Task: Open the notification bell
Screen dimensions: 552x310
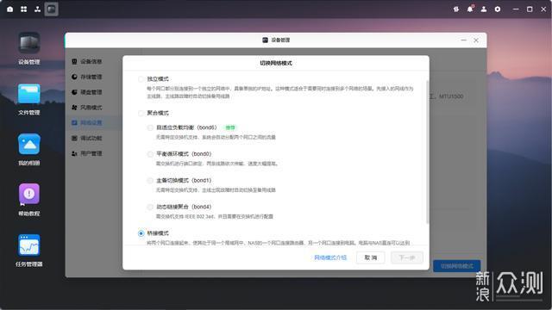Action: click(470, 9)
